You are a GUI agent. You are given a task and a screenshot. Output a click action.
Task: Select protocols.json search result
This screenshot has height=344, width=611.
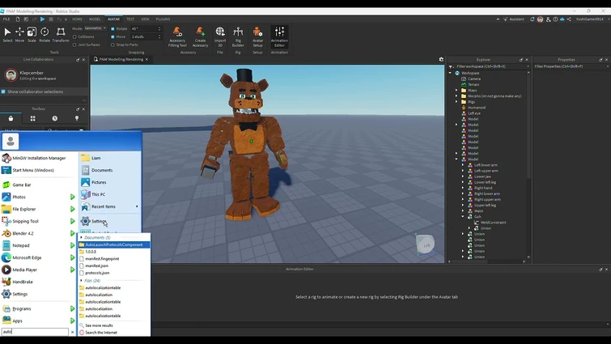point(97,273)
